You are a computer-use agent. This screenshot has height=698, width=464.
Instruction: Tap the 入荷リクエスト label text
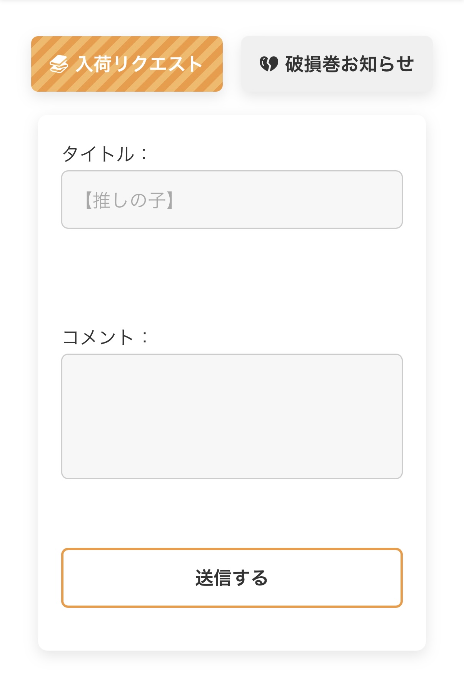[x=139, y=64]
